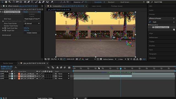Select the Rotation tool

pos(14,2)
